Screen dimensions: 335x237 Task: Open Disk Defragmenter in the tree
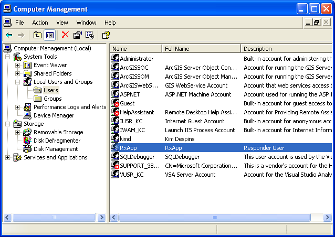coord(57,141)
